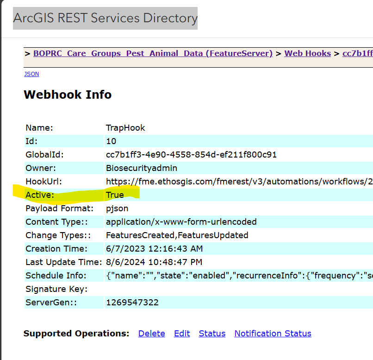Screen dimensions: 373x360
Task: Click the truncated cc7b1ff breadcrumb link
Action: pos(357,53)
